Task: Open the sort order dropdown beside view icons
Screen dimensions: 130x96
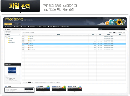Action: point(124,32)
